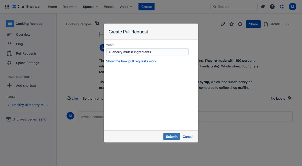Click the BETA badge beside Archived pages
This screenshot has height=166, width=302.
click(42, 119)
